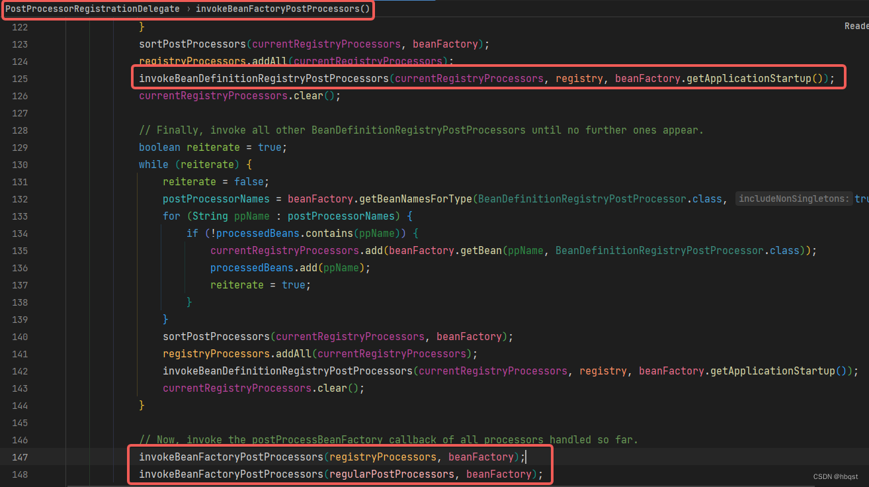
Task: Click invokeBeanDefinitionRegistryPostProcessors on line 125
Action: [264, 79]
